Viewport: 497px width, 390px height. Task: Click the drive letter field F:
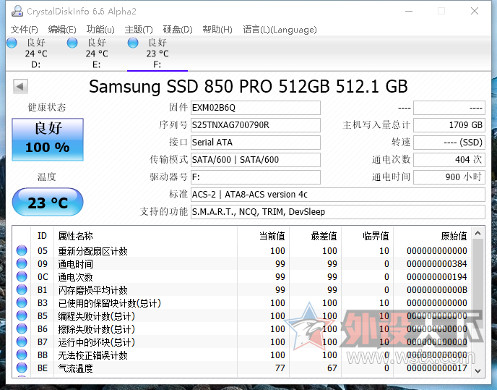coord(256,177)
